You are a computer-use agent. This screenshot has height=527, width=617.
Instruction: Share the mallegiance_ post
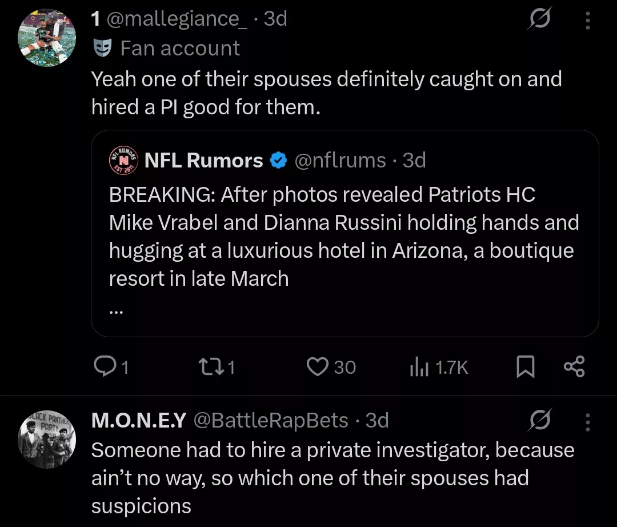[574, 367]
